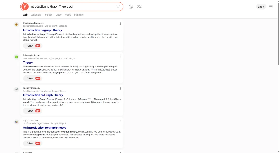This screenshot has height=153, width=280.
Task: Open options menu for Cip.Ifi.Lmu.de result
Action: [120, 121]
